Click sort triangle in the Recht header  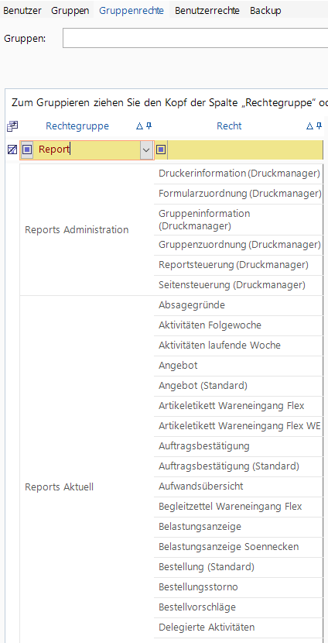pyautogui.click(x=310, y=126)
